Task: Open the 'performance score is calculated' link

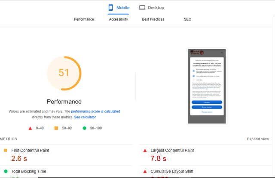Action: coord(95,112)
